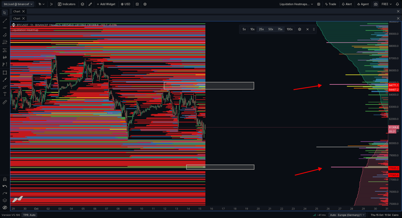The image size is (402, 218).
Task: Select the ruler measure tool
Action: (5, 102)
